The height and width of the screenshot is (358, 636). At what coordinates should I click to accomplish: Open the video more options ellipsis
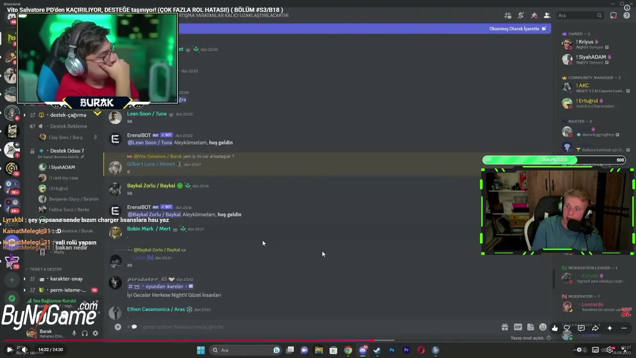pos(624,328)
